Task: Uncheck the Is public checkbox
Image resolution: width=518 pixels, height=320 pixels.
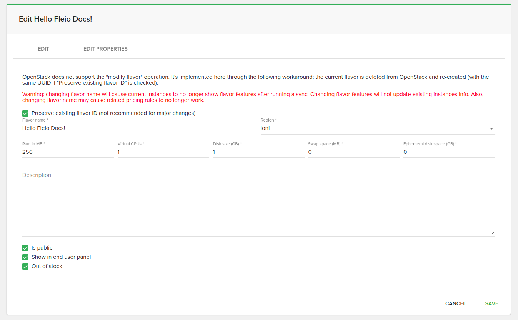Action: (x=25, y=248)
